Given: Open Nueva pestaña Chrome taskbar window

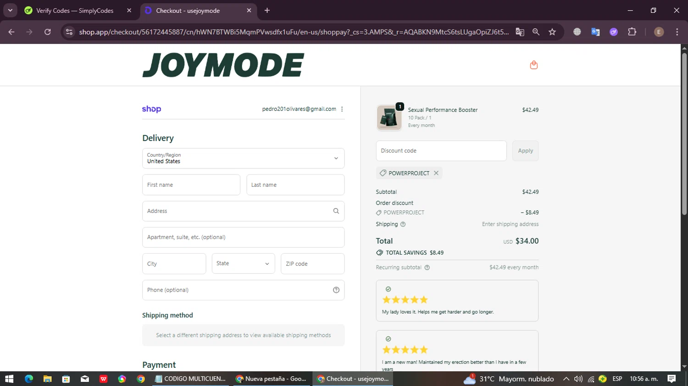Looking at the screenshot, I should (x=272, y=379).
